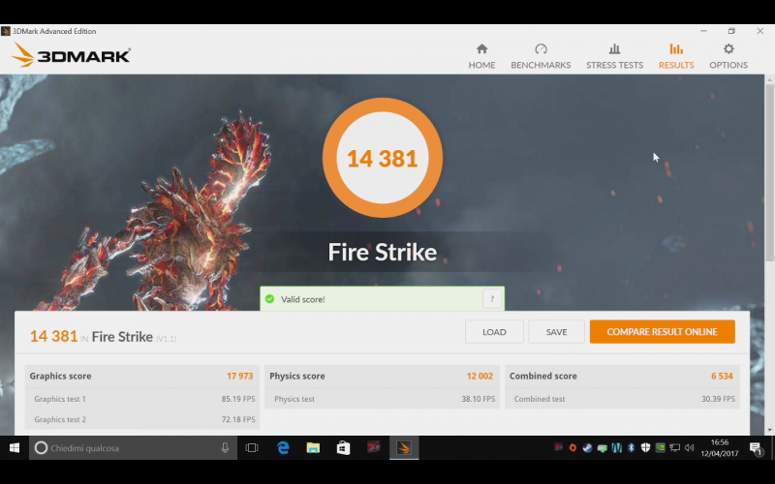This screenshot has height=484, width=775.
Task: Click the Cortana search box
Action: [133, 448]
